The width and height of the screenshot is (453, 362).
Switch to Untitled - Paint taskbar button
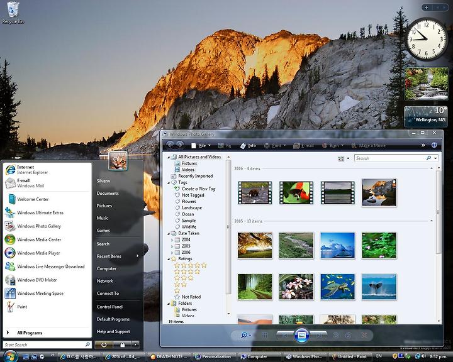point(350,357)
